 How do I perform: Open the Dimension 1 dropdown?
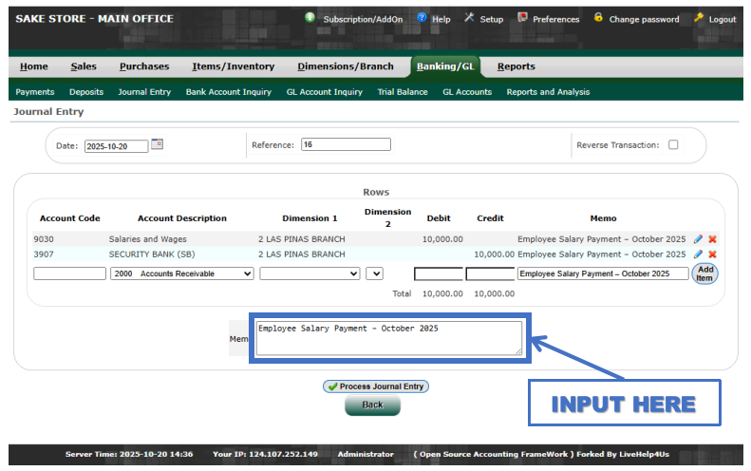pyautogui.click(x=310, y=273)
